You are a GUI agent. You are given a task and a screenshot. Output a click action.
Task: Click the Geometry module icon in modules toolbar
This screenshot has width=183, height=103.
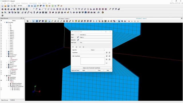coord(32,6)
